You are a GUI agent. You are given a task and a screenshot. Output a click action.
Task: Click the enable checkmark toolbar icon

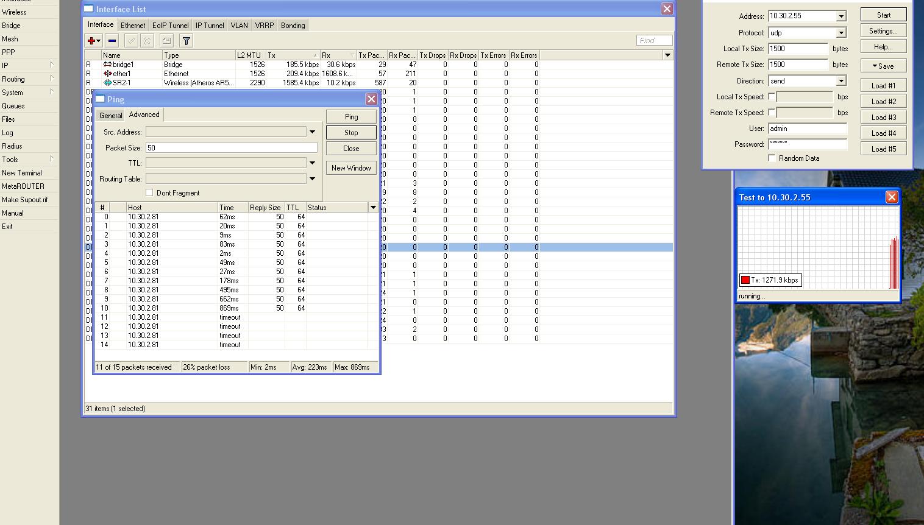coord(130,41)
